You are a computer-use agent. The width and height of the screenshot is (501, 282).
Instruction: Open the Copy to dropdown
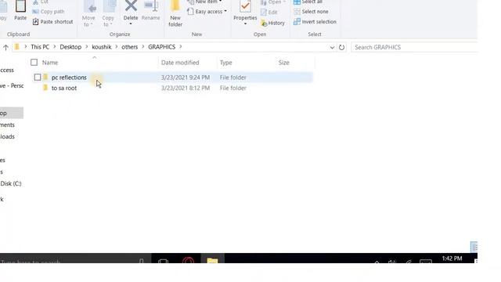click(x=108, y=21)
